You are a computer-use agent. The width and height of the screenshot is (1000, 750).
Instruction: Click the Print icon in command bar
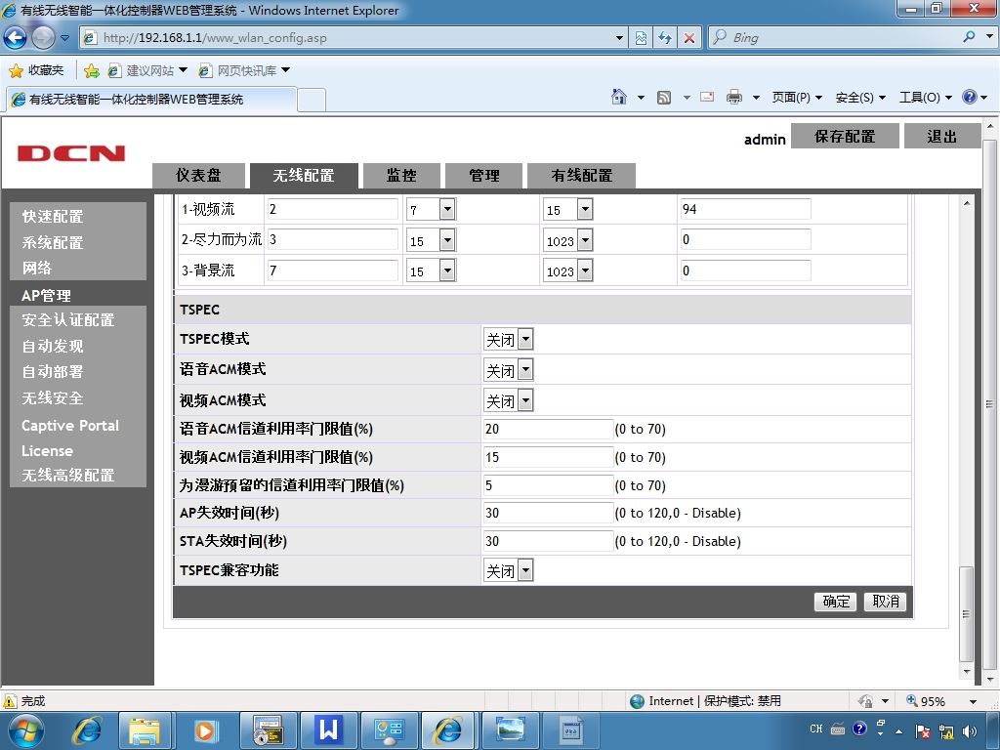tap(734, 97)
